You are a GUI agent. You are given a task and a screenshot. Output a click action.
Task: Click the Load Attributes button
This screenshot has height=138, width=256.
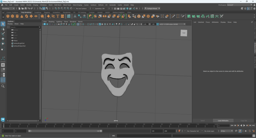[x=223, y=120]
